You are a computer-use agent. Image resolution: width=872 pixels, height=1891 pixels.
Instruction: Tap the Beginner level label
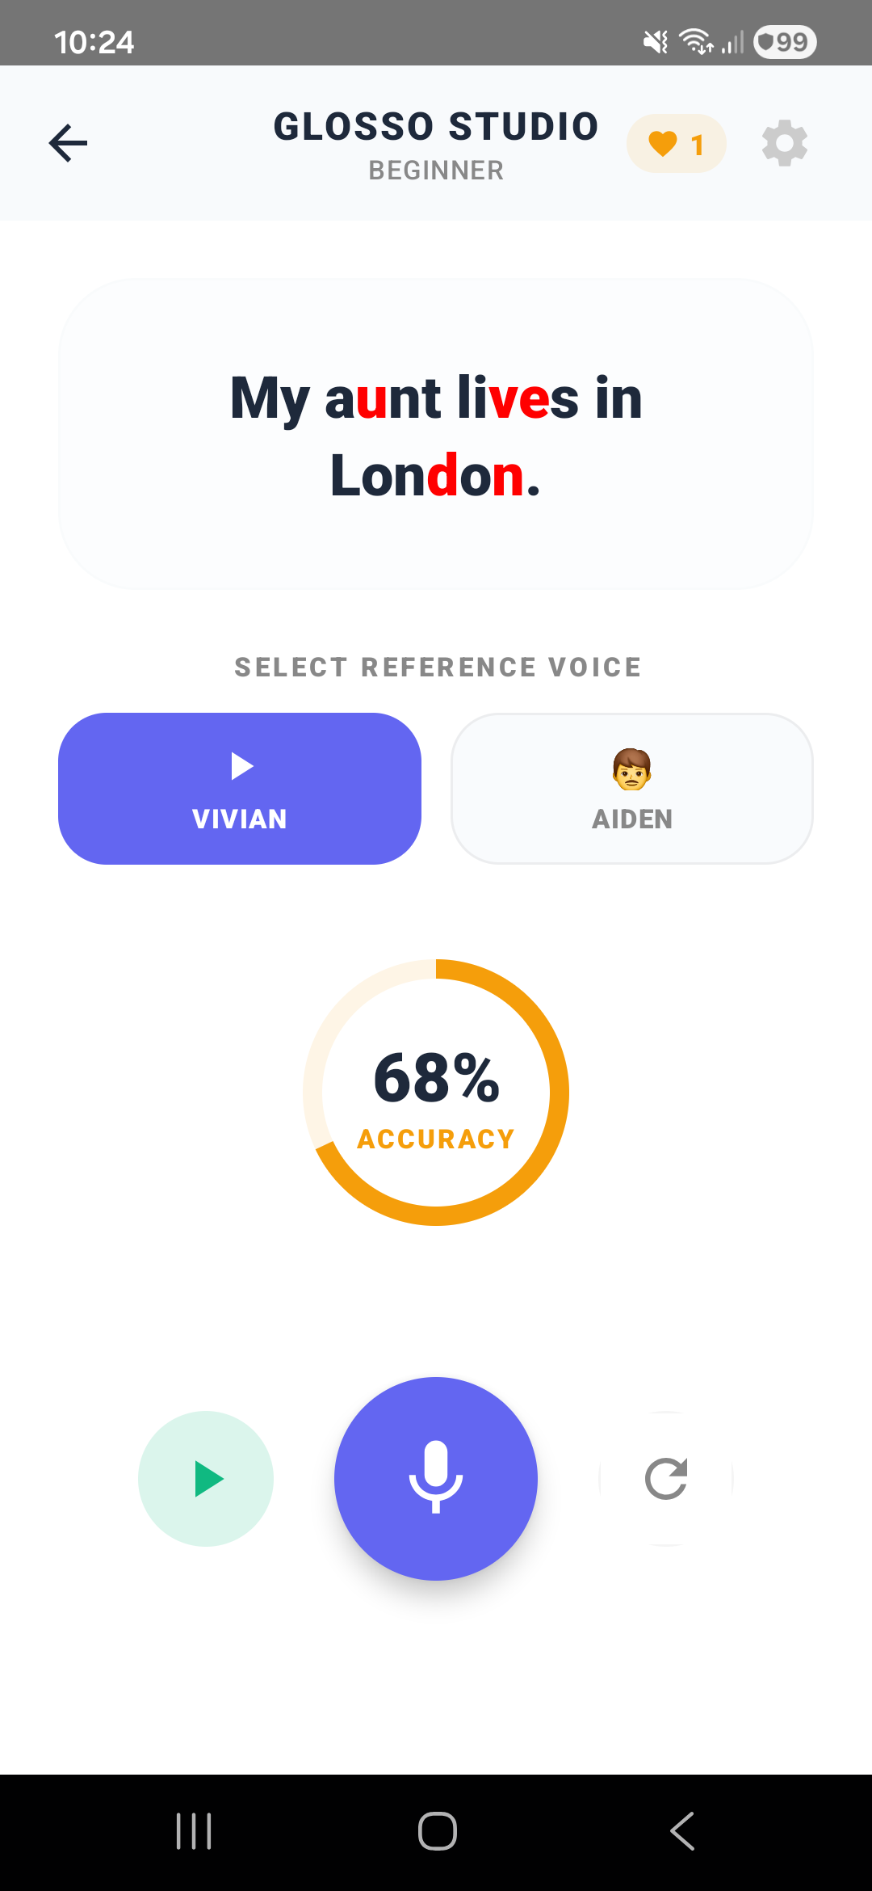(436, 171)
